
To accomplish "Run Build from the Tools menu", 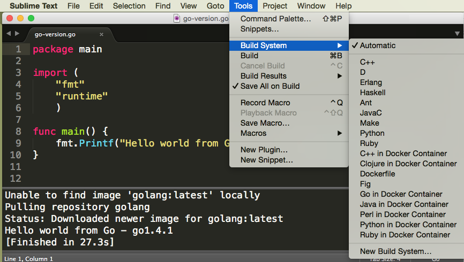I will point(289,56).
